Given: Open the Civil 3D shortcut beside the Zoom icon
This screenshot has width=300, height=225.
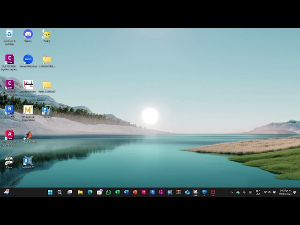Looking at the screenshot, I should [x=9, y=62].
